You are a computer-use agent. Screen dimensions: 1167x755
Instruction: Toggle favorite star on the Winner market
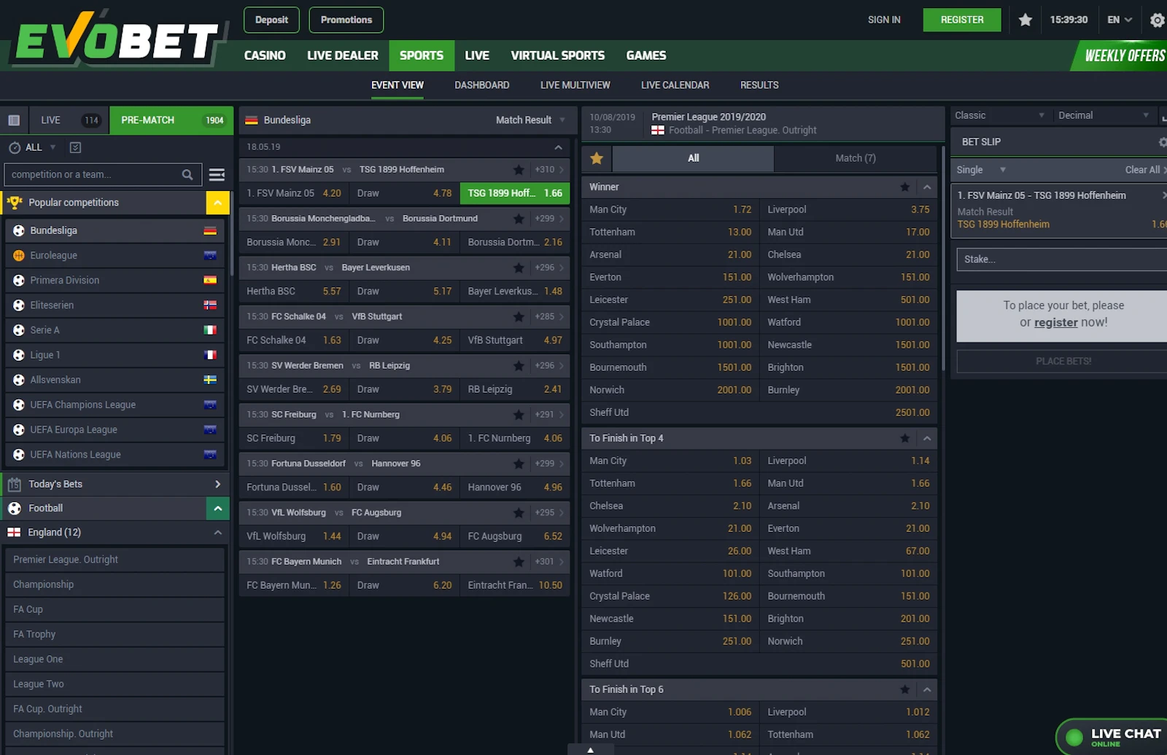905,187
